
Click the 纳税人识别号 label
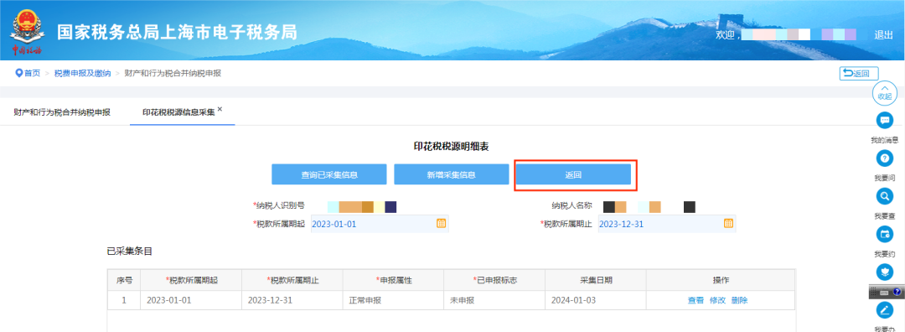coord(279,205)
